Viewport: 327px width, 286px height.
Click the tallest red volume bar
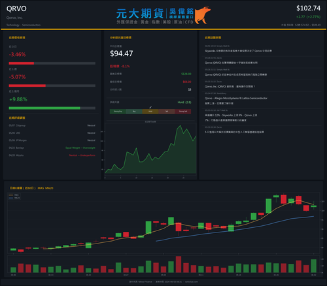click(179, 264)
